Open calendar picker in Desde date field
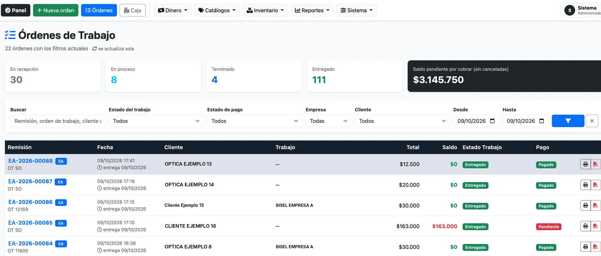This screenshot has width=601, height=256. (492, 121)
